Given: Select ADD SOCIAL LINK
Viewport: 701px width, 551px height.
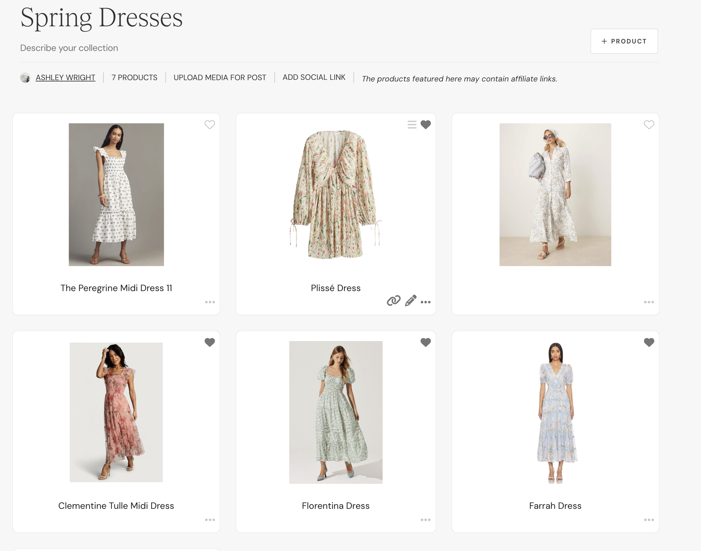Looking at the screenshot, I should click(314, 77).
